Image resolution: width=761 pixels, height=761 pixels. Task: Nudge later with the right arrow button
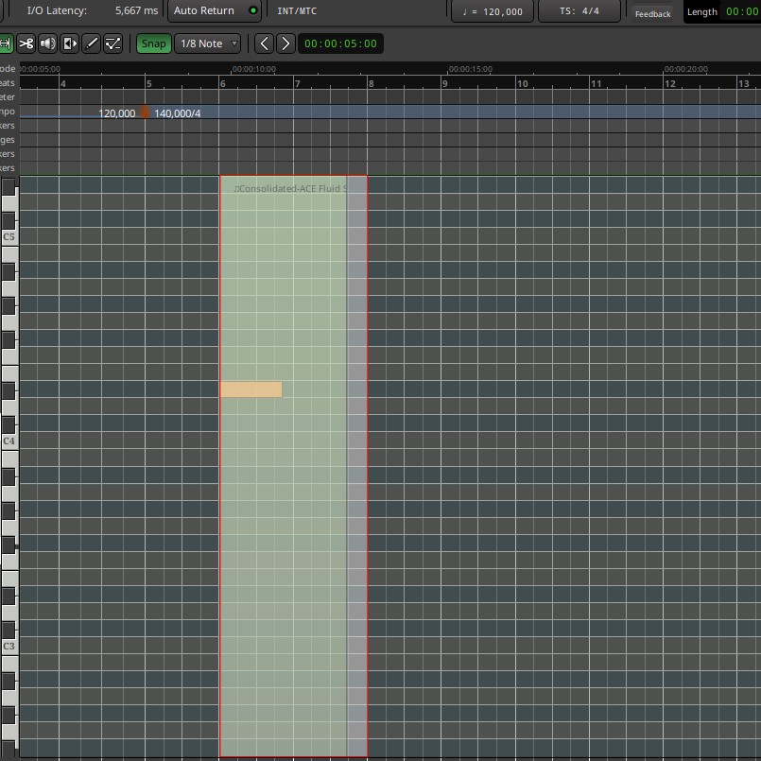285,43
